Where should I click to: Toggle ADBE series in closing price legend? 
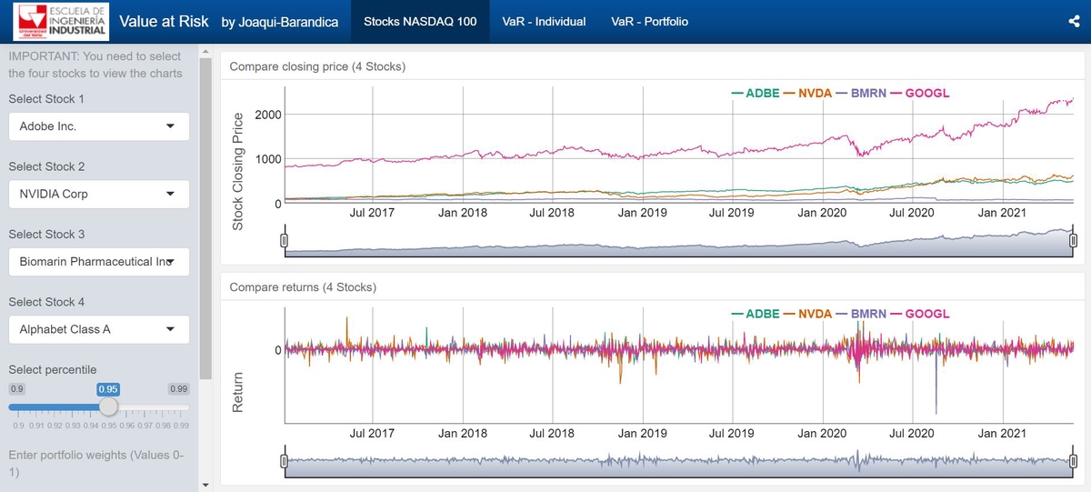click(756, 94)
